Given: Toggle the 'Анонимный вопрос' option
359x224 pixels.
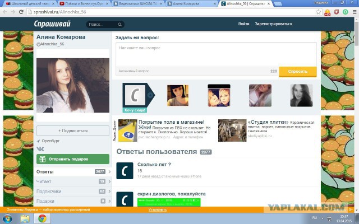Looking at the screenshot, I should 134,71.
